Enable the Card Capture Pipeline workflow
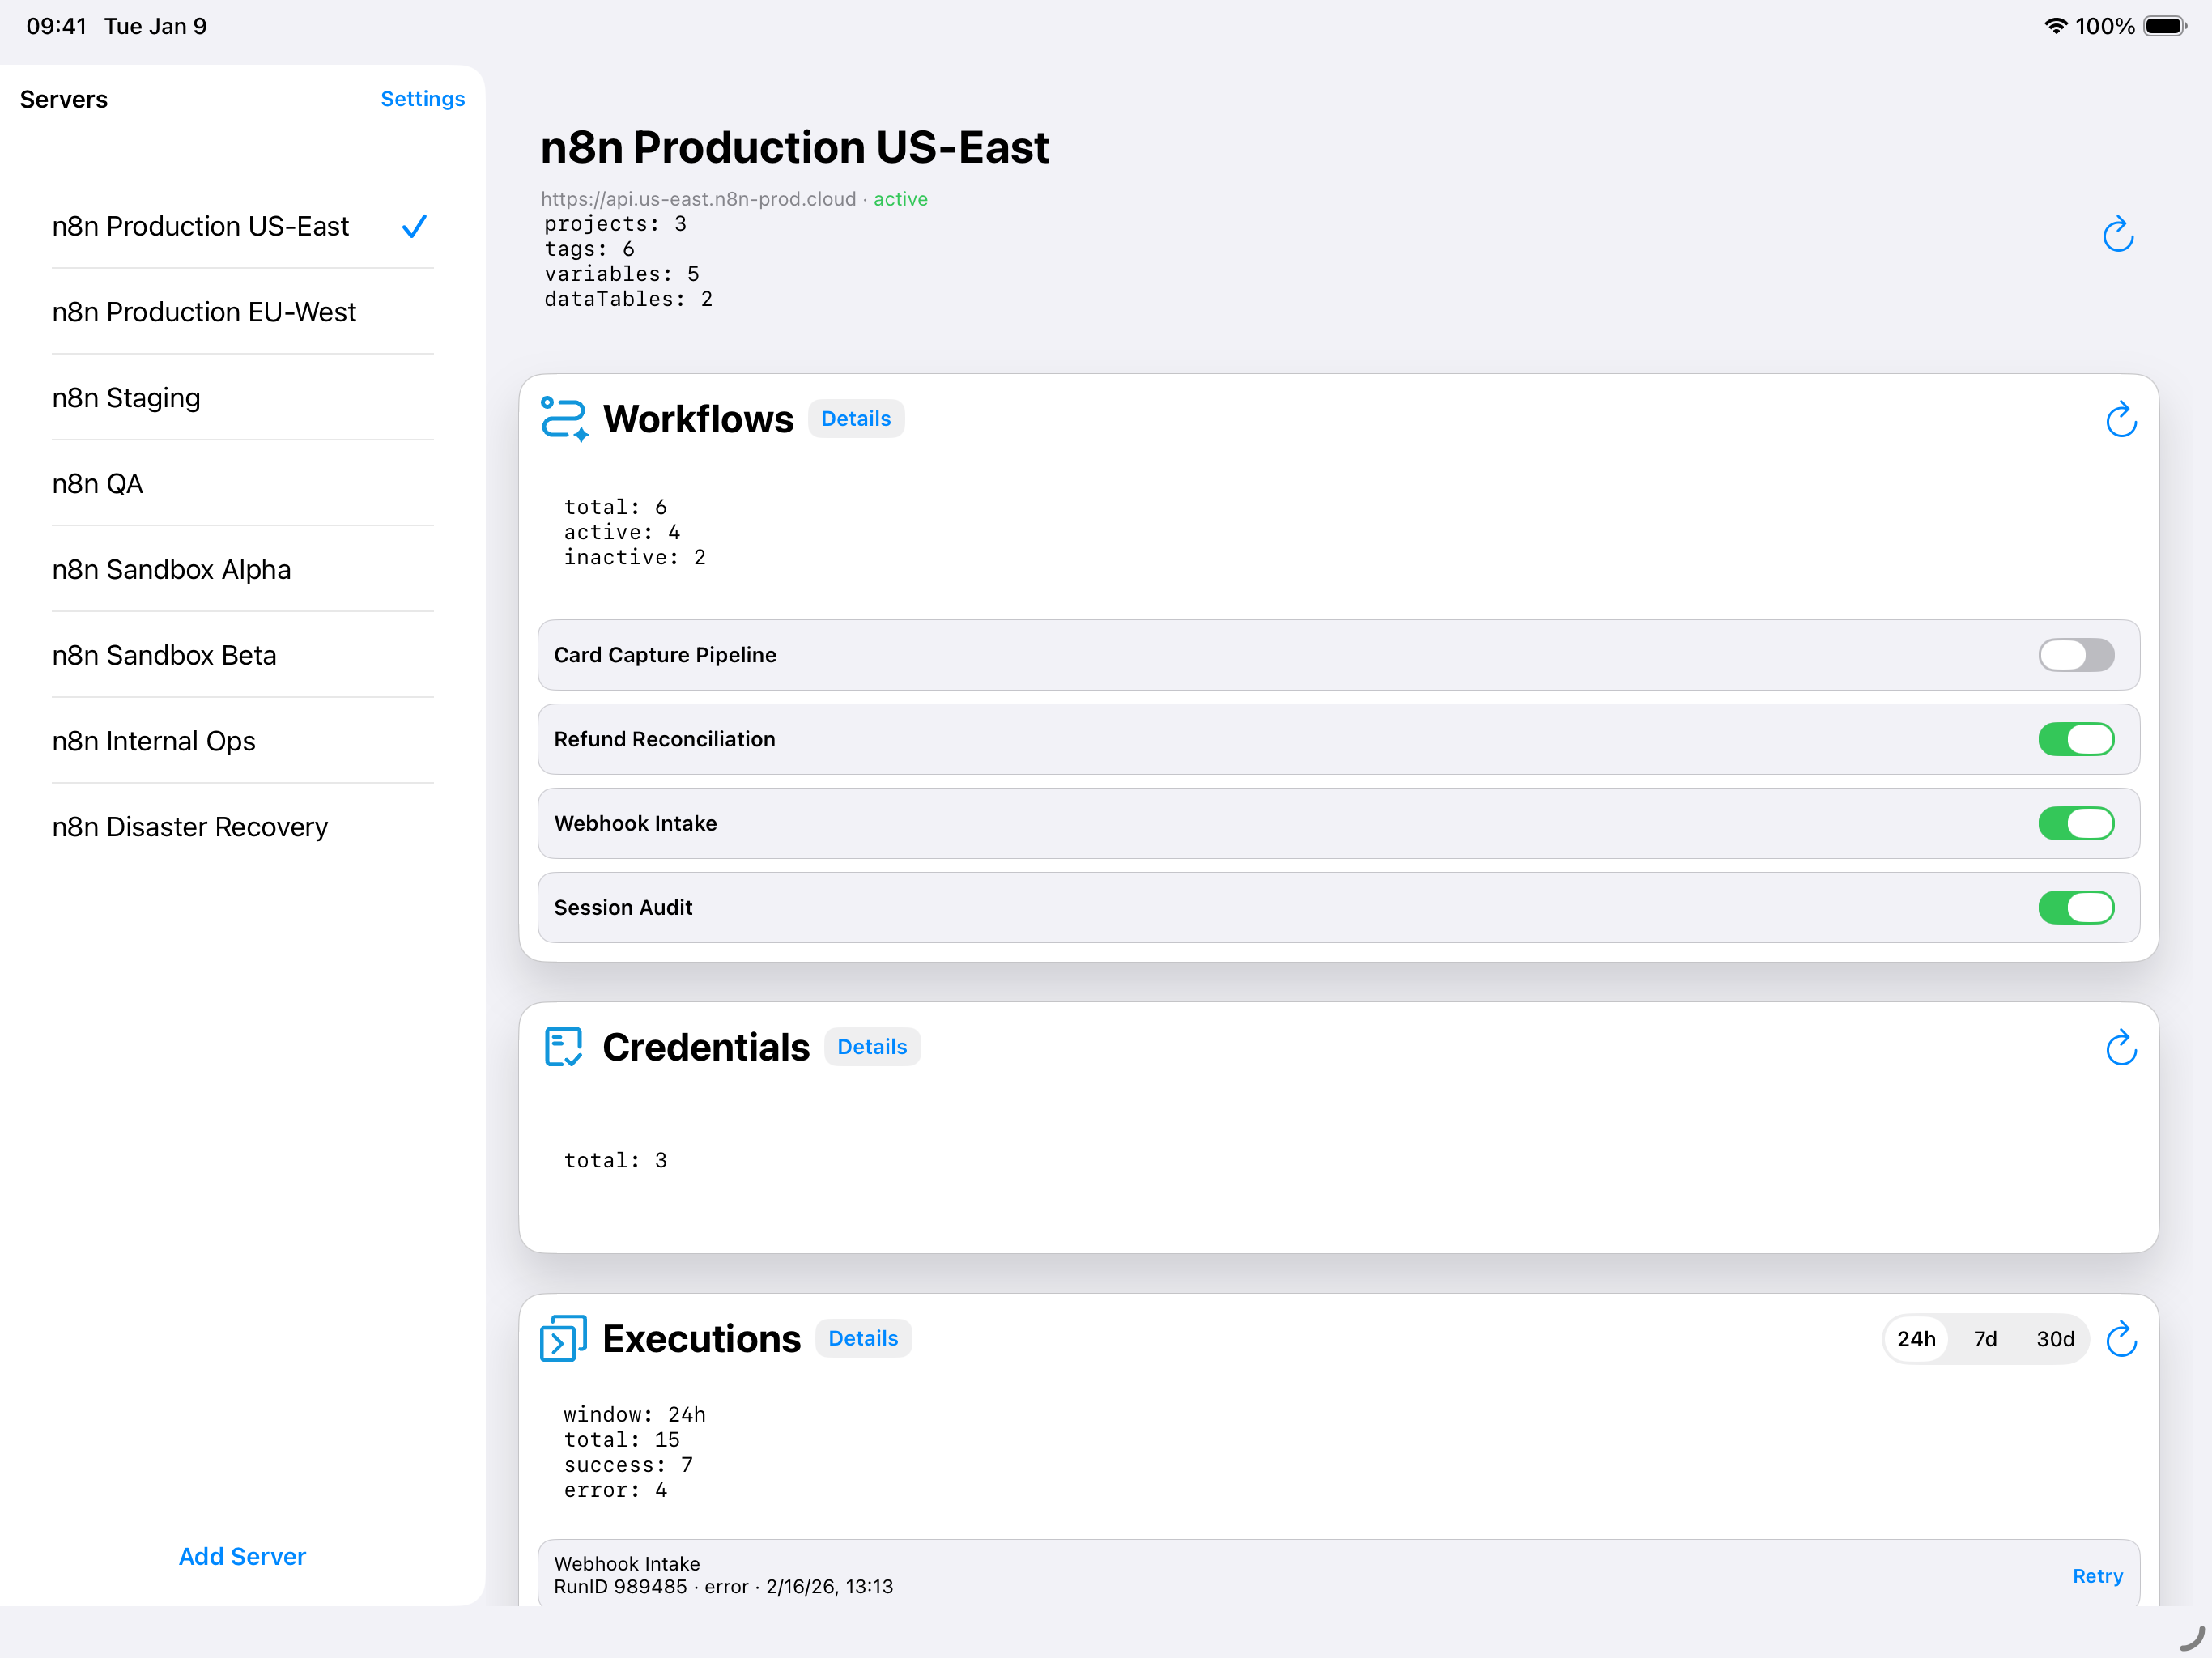 point(2076,655)
